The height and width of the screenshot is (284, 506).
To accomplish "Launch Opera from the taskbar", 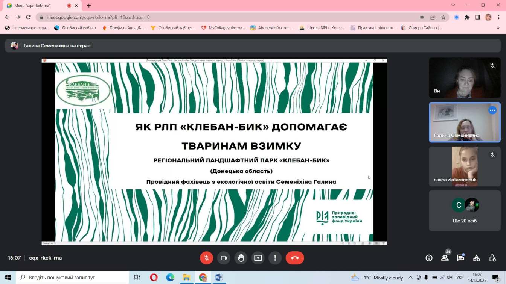I will click(154, 278).
